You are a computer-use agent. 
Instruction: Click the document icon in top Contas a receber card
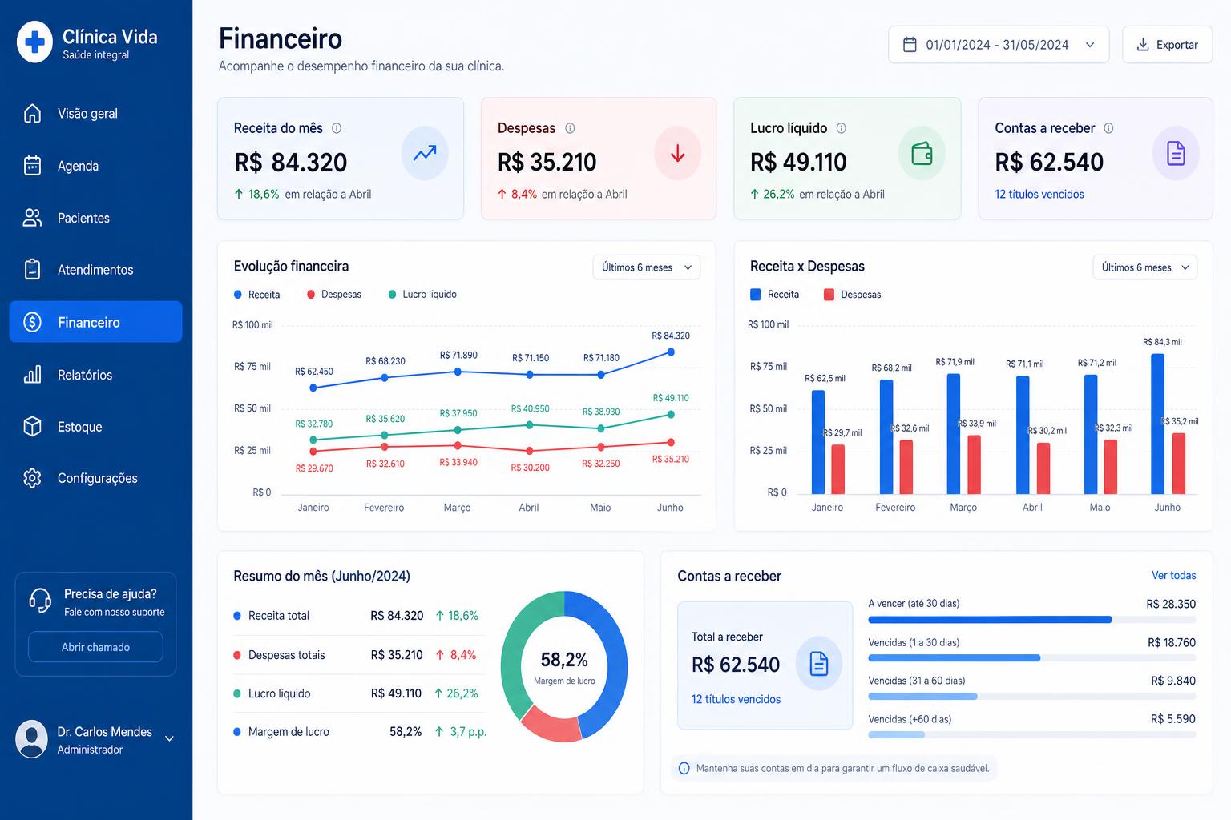coord(1176,153)
